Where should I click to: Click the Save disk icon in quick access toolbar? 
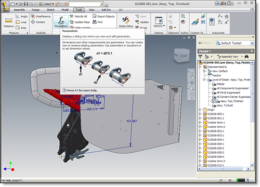click(26, 4)
